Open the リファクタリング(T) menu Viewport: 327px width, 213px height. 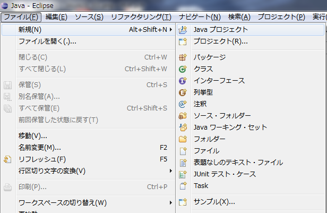(141, 17)
